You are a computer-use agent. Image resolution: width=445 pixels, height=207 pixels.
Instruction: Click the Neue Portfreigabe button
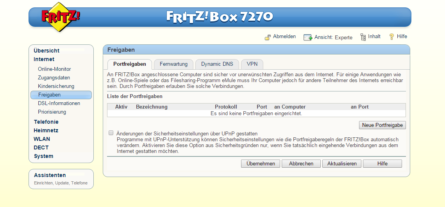click(382, 125)
